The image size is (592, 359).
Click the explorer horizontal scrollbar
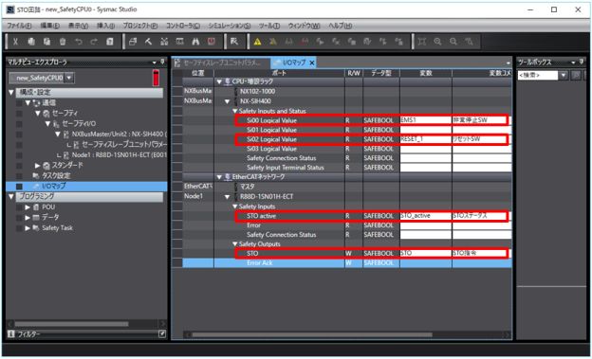[x=72, y=324]
